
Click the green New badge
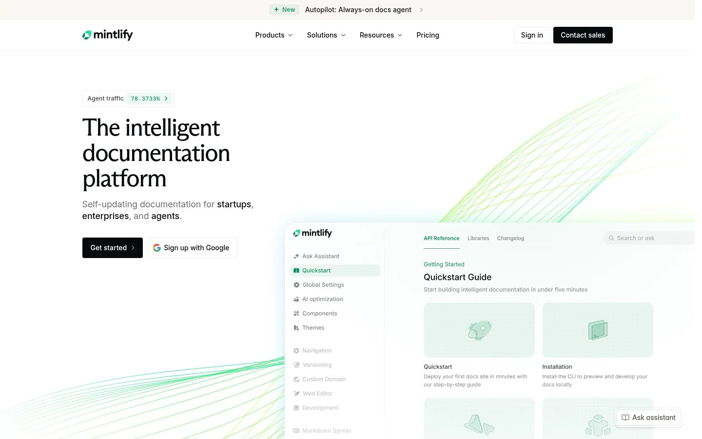(x=285, y=10)
